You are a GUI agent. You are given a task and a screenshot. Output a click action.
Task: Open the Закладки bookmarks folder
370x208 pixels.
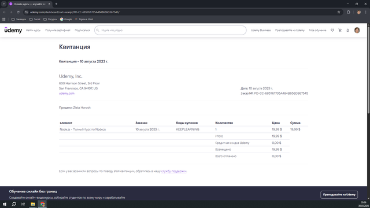pos(18,19)
